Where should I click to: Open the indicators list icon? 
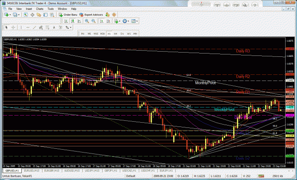[x=116, y=21]
